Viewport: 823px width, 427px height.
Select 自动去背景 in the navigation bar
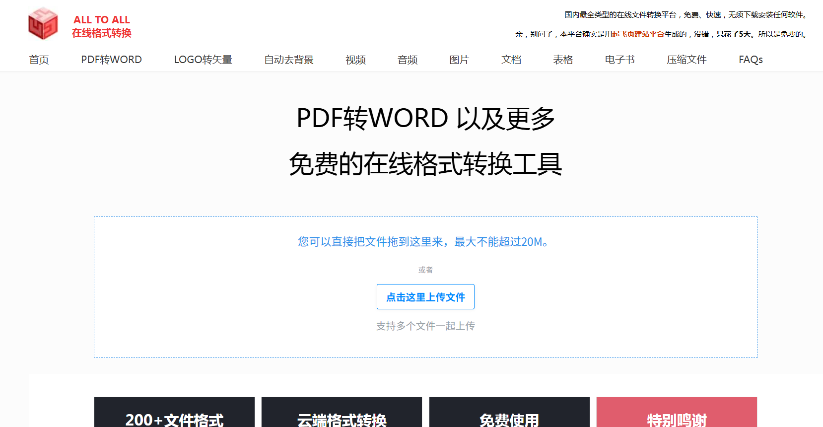[288, 60]
